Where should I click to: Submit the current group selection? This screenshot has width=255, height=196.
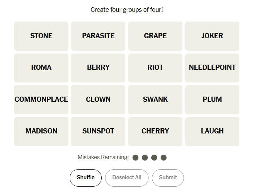tap(168, 178)
